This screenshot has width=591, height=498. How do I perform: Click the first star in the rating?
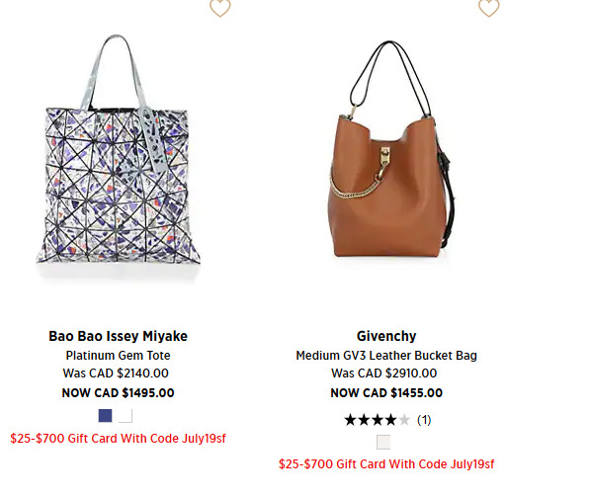click(x=351, y=420)
